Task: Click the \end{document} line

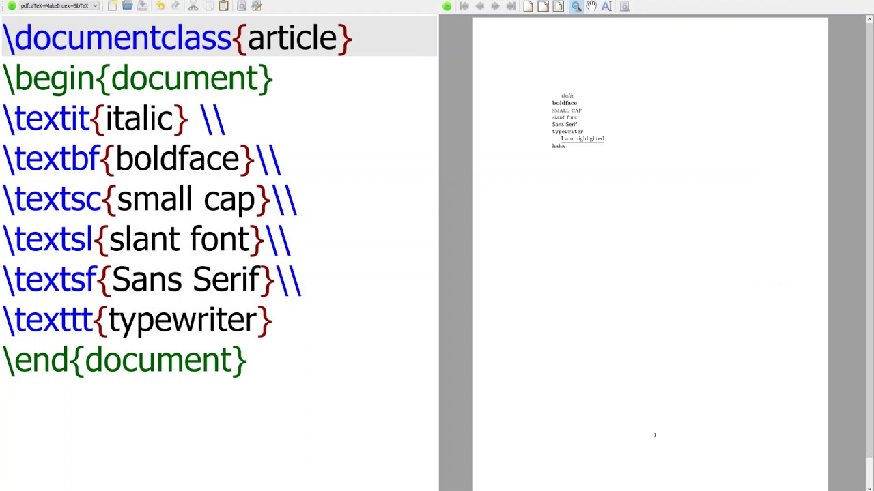Action: tap(124, 360)
